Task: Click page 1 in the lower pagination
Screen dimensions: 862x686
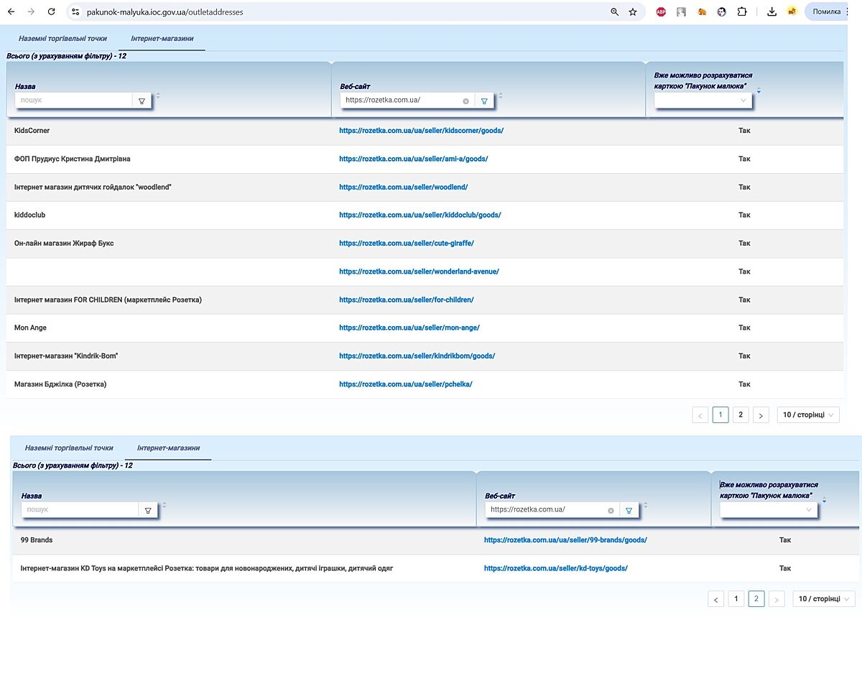Action: point(736,599)
